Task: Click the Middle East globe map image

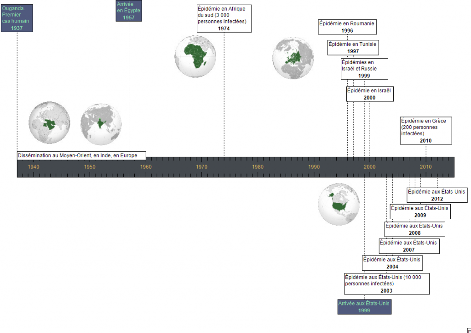Action: pos(49,123)
